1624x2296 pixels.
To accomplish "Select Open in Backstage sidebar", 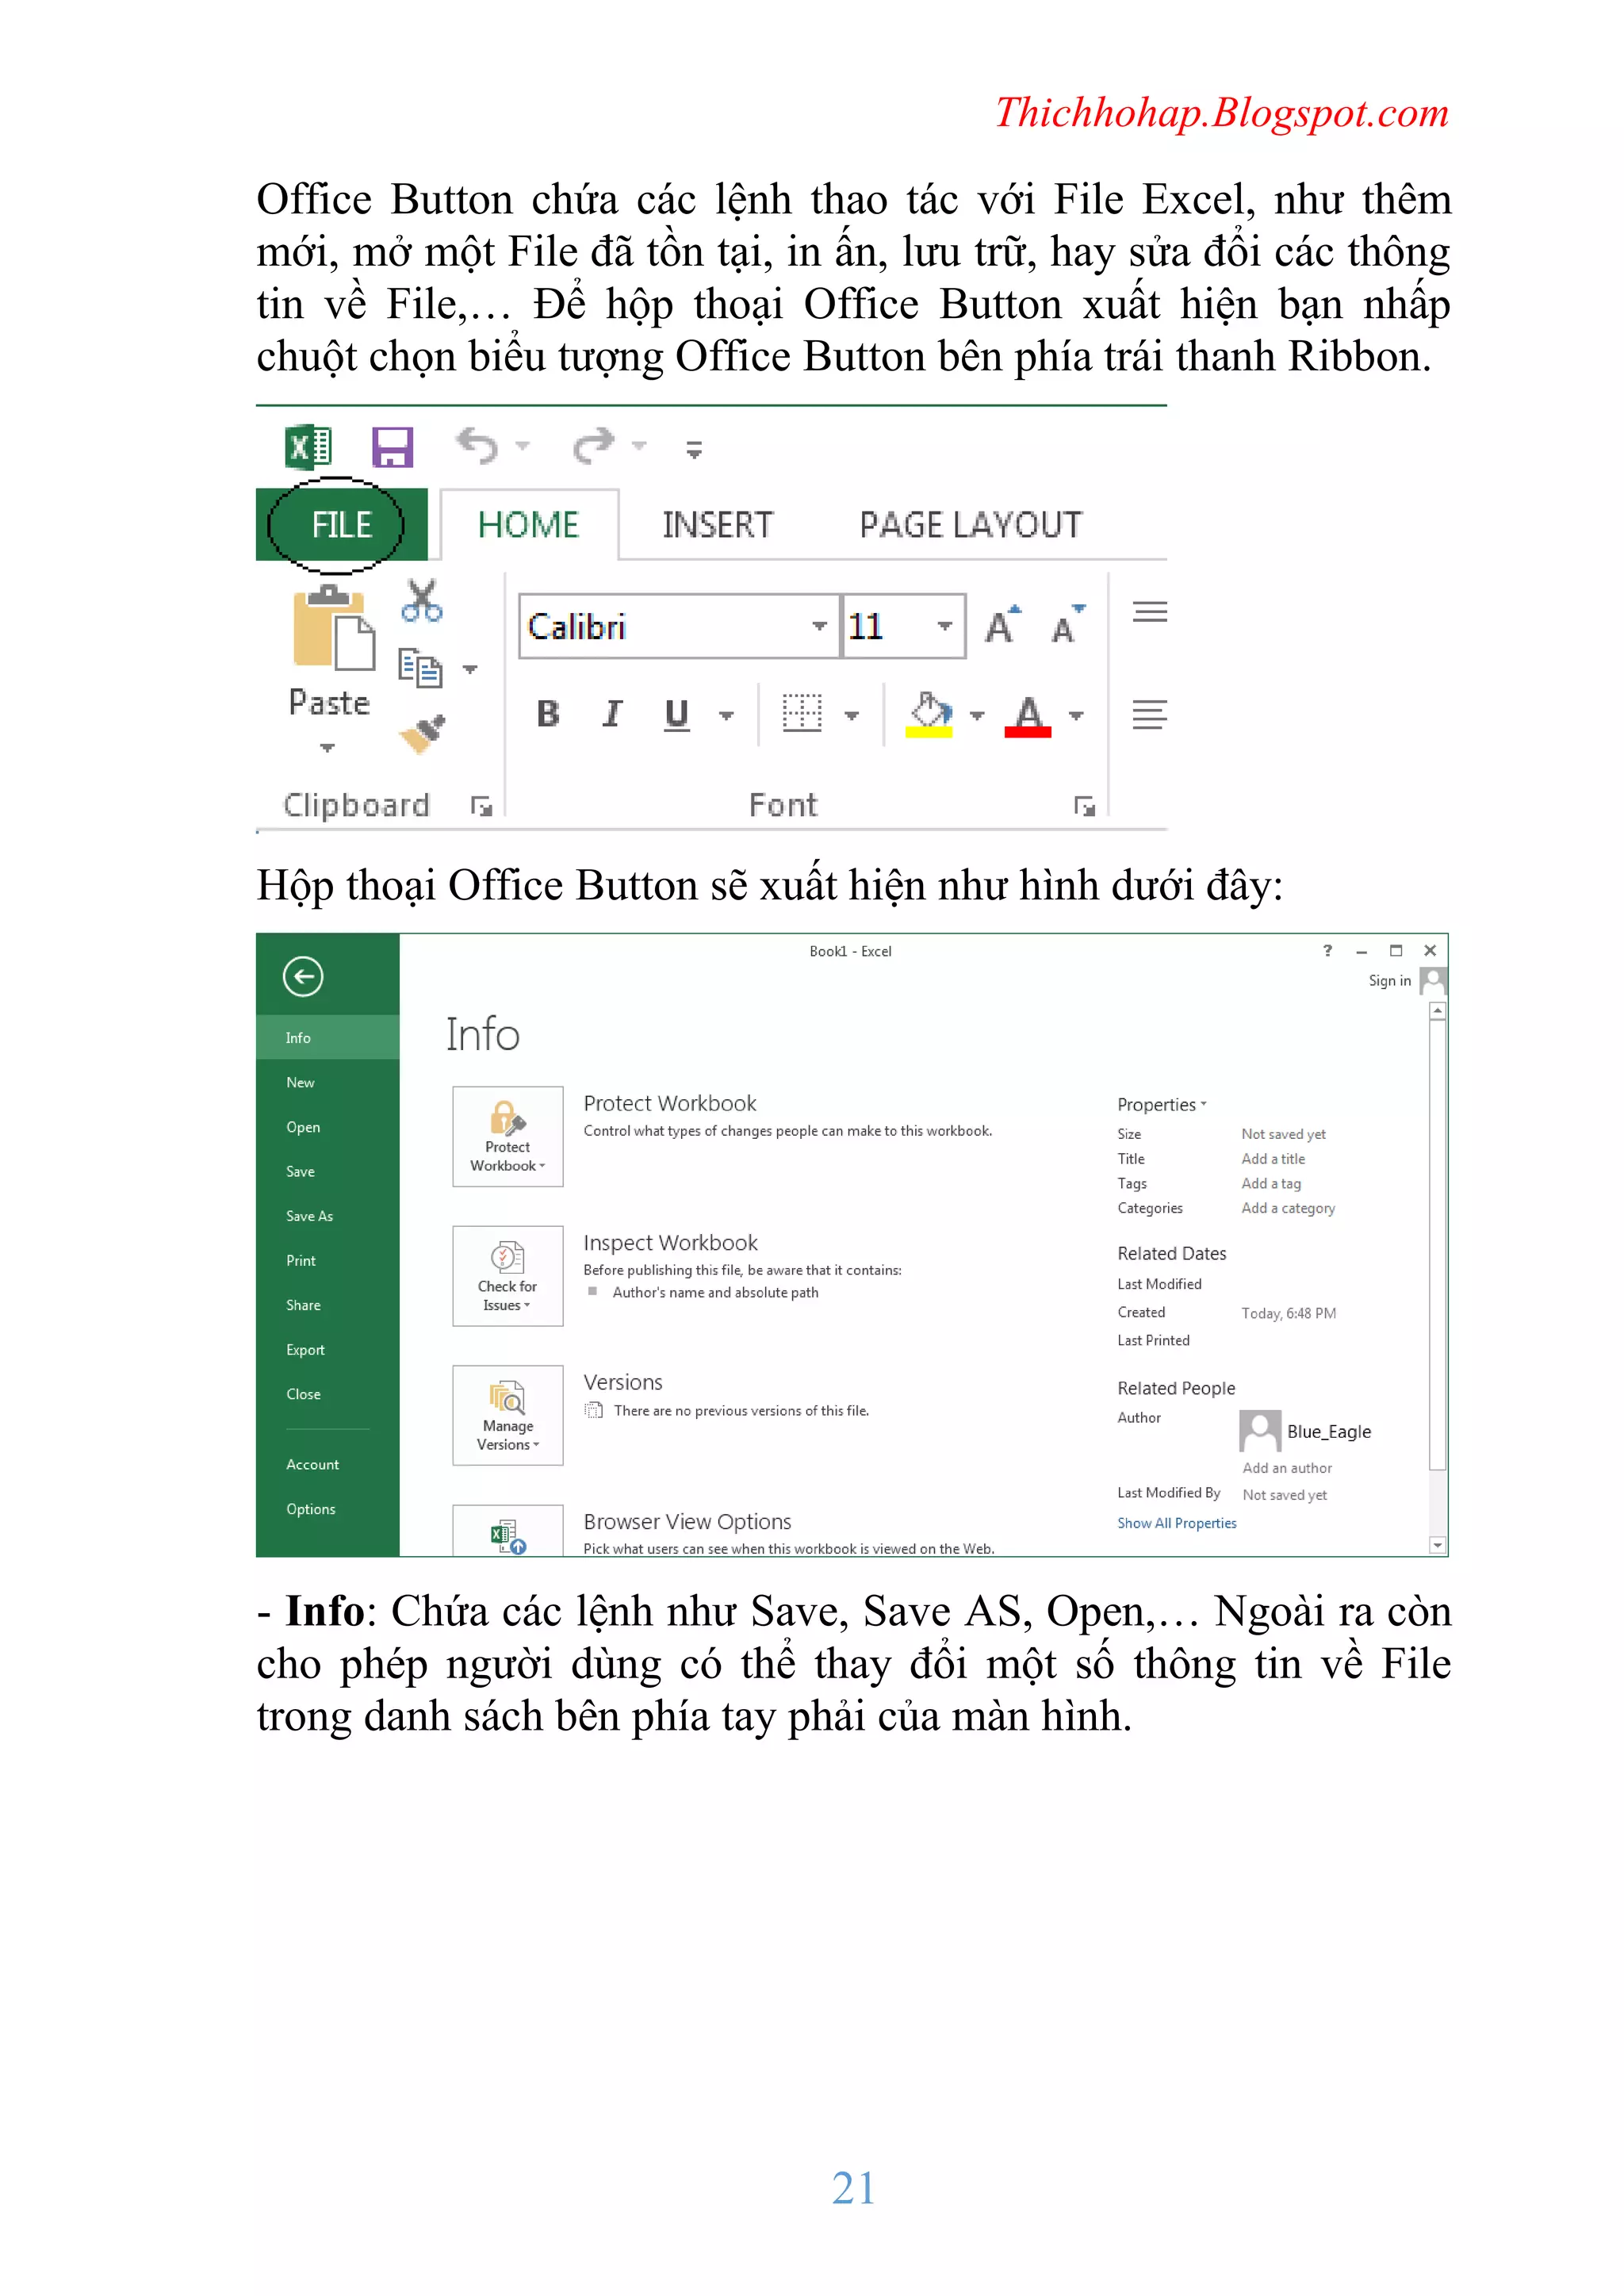I will click(x=328, y=1127).
